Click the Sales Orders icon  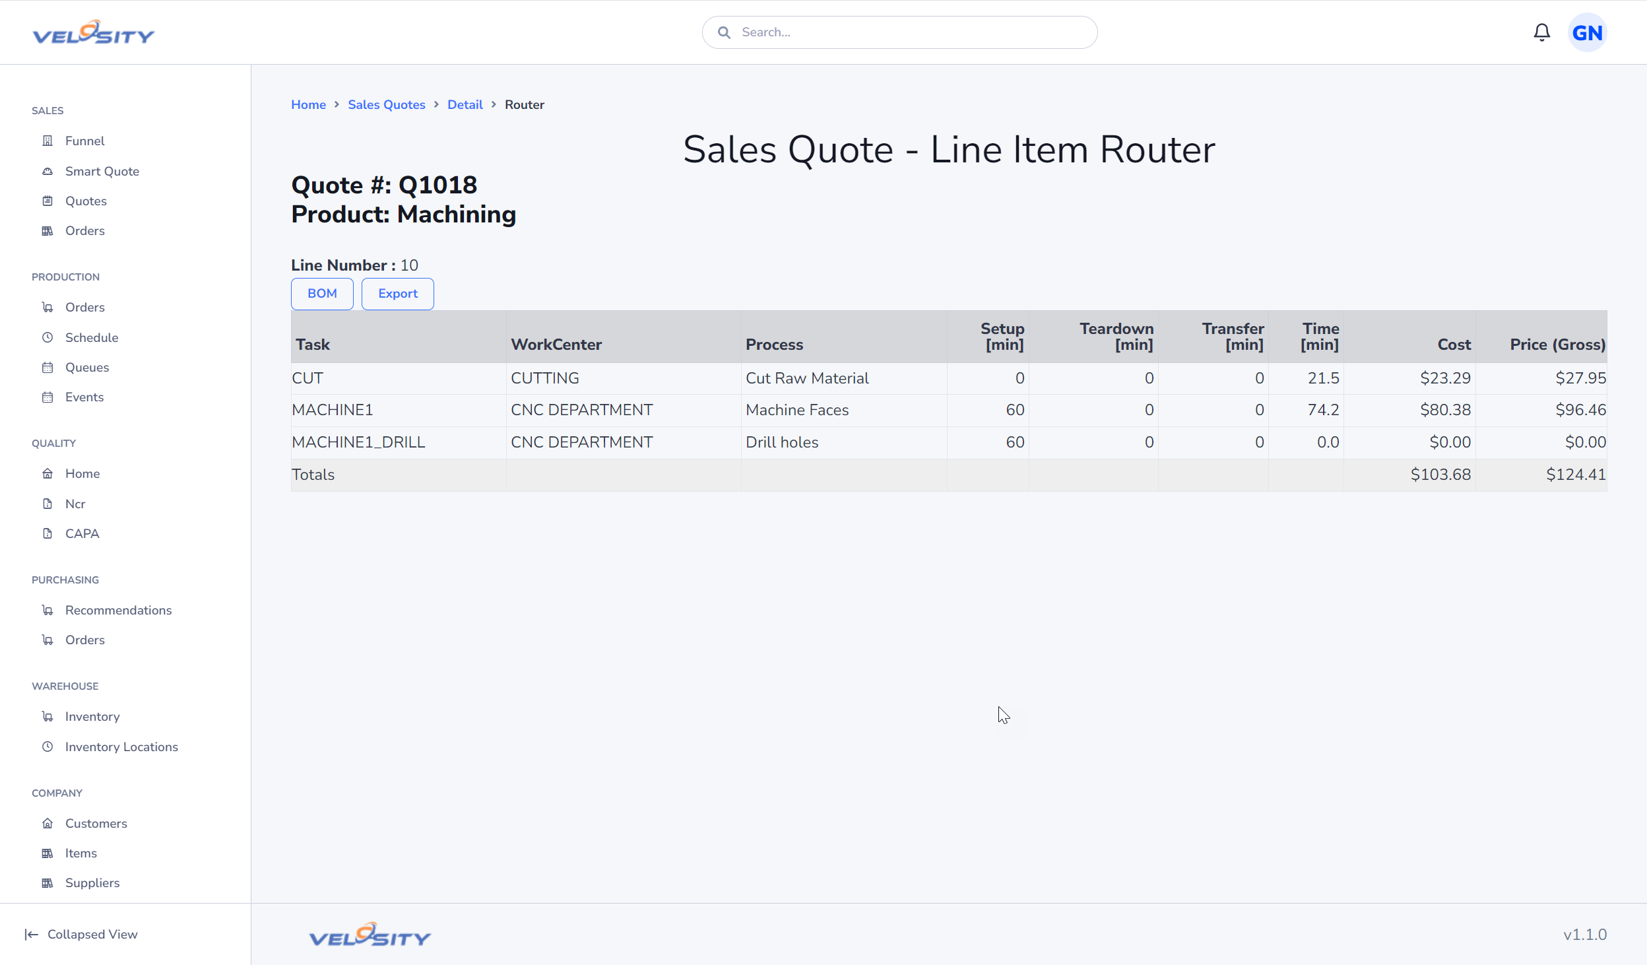(x=48, y=230)
